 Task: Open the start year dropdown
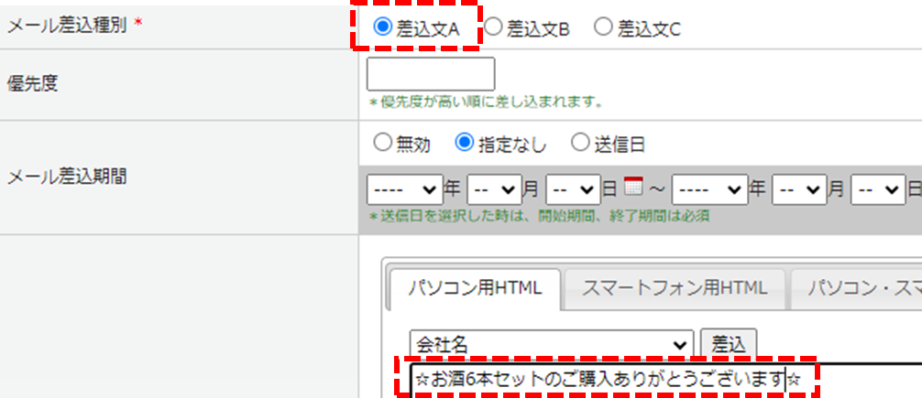click(x=404, y=189)
